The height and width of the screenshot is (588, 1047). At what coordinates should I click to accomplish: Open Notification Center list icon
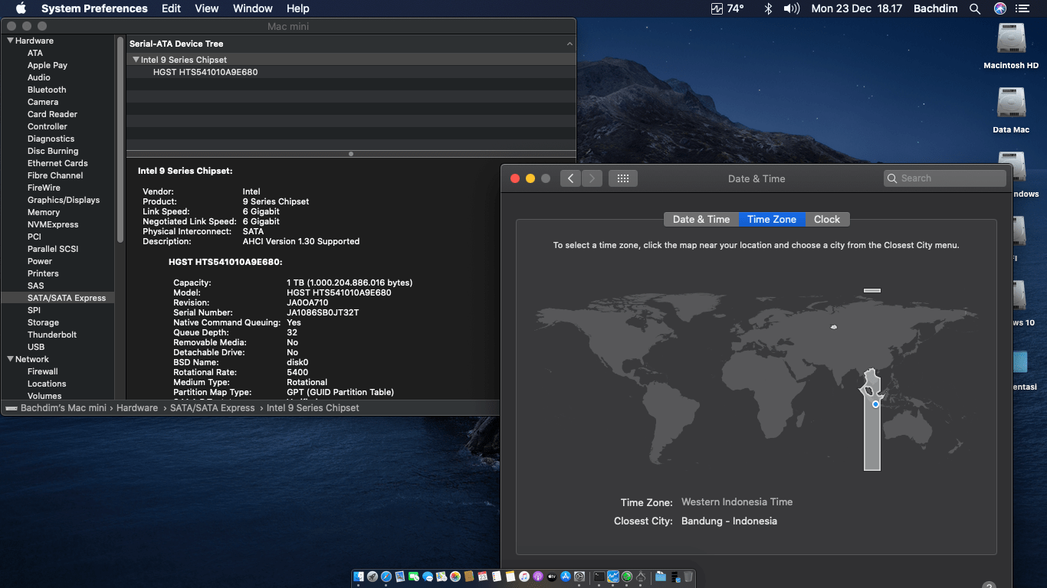coord(1022,8)
